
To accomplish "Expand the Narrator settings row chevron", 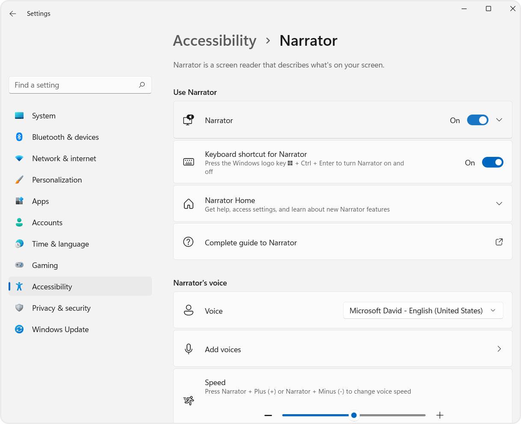I will [x=499, y=120].
